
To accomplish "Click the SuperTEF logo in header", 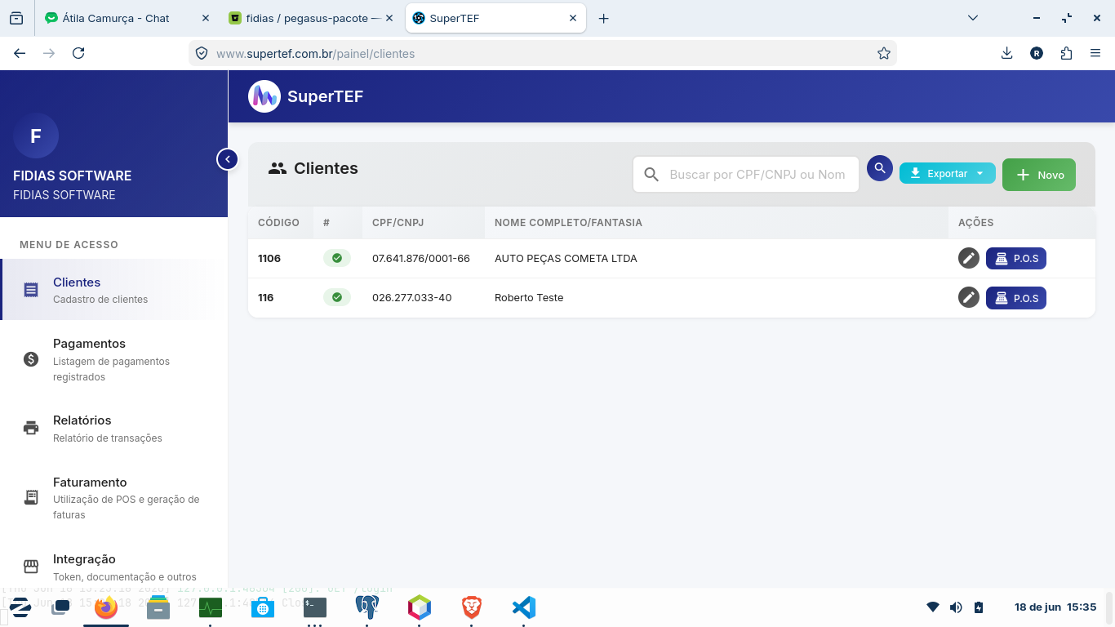I will [264, 96].
